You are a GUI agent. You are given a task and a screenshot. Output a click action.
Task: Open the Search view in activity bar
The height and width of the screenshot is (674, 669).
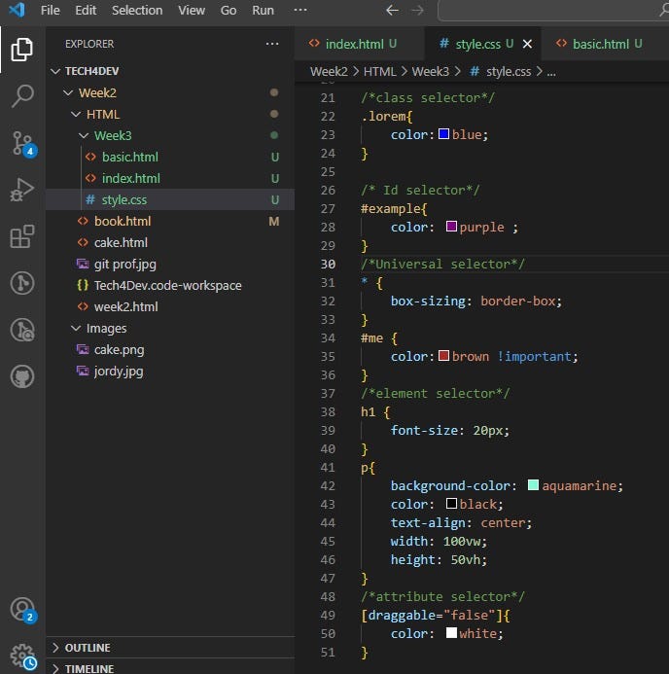[x=22, y=95]
